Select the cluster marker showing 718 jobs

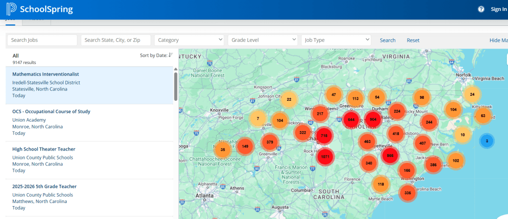324,135
